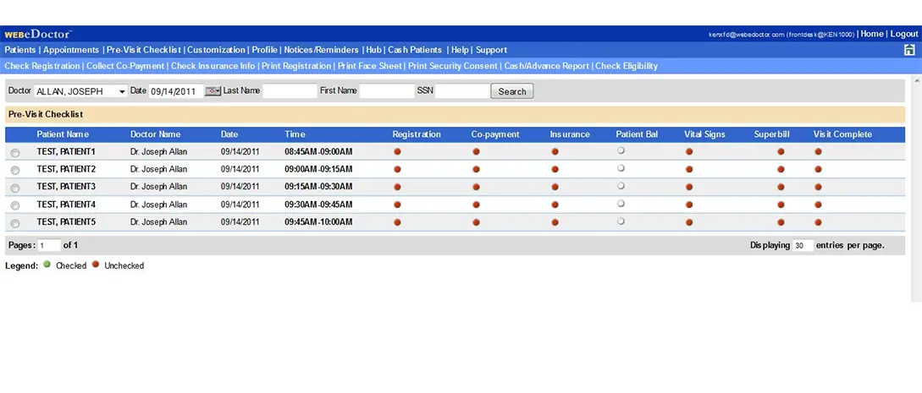Screen dimensions: 922x393
Task: Click the green home icon at top right
Action: coord(909,50)
